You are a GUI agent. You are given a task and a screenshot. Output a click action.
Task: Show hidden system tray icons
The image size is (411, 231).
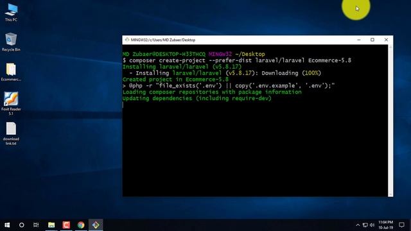(358, 225)
